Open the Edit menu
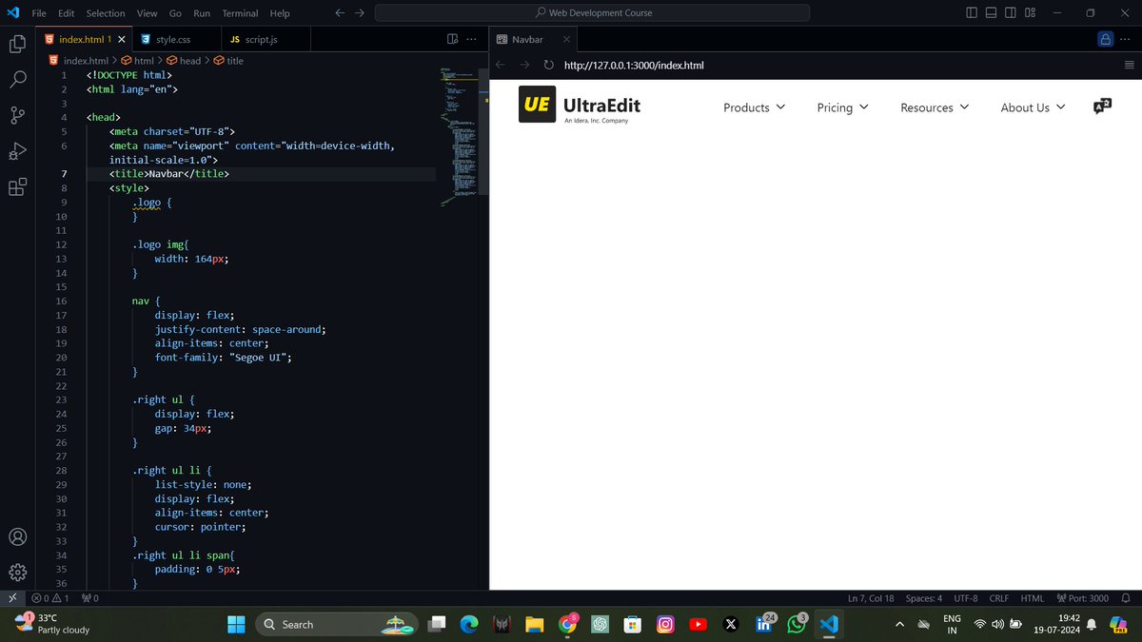This screenshot has height=642, width=1142. (x=67, y=13)
